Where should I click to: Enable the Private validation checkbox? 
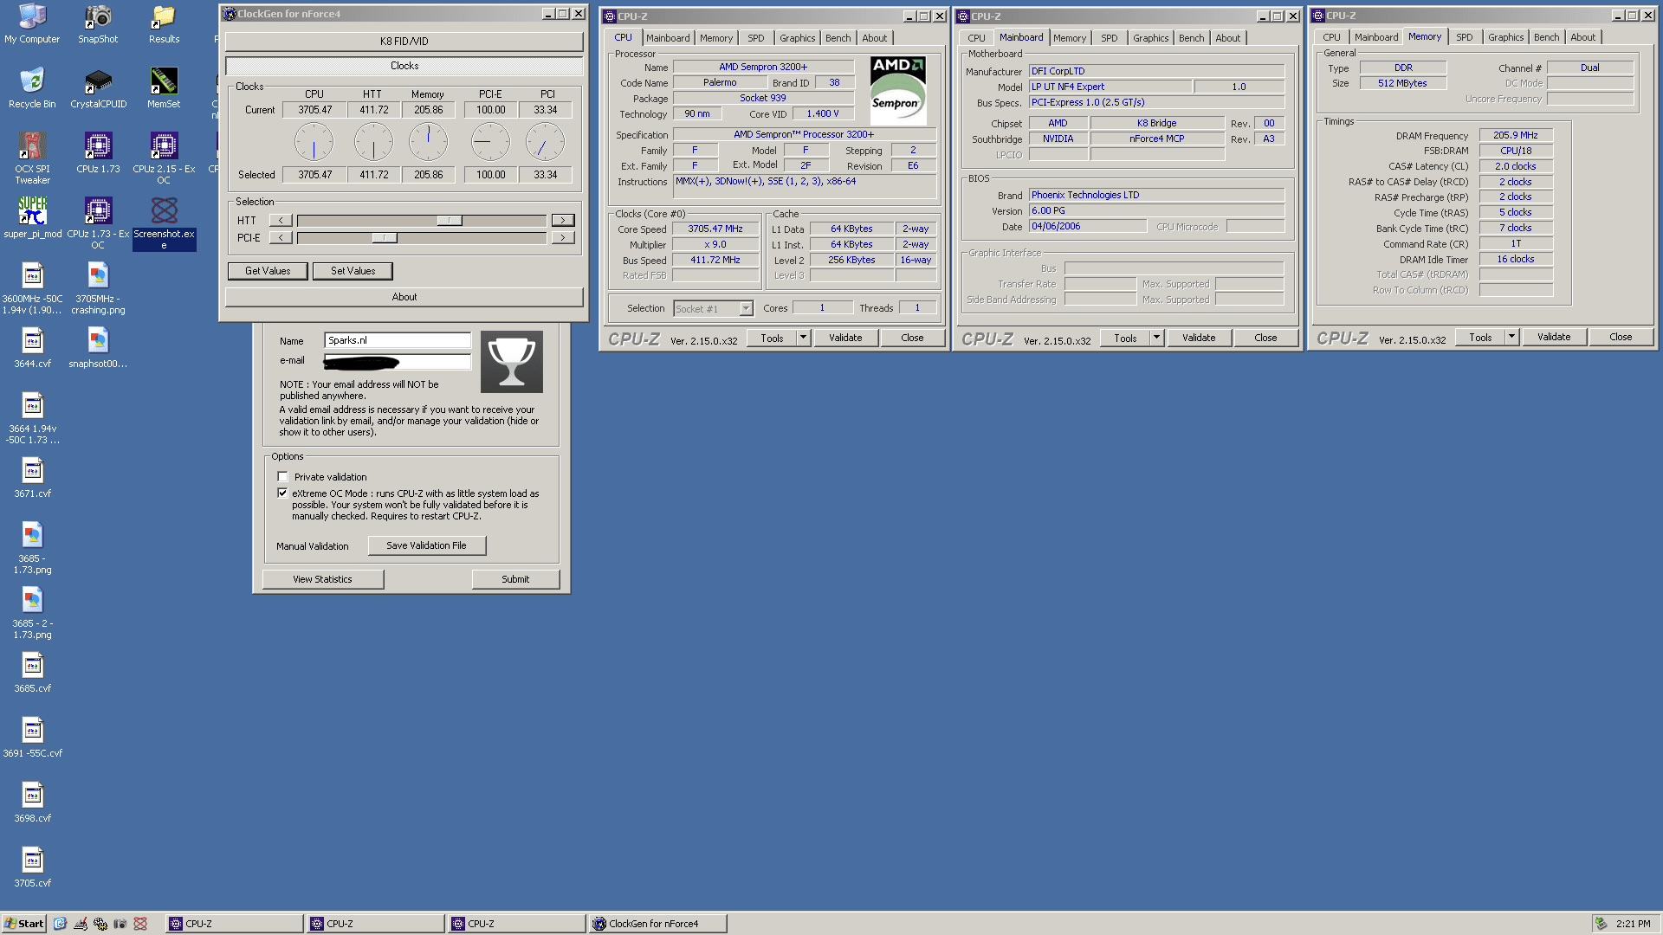pos(282,477)
